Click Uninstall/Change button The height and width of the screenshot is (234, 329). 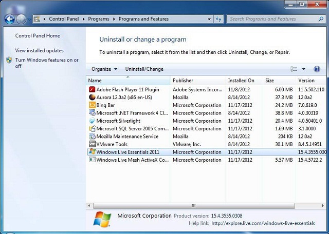pyautogui.click(x=144, y=69)
